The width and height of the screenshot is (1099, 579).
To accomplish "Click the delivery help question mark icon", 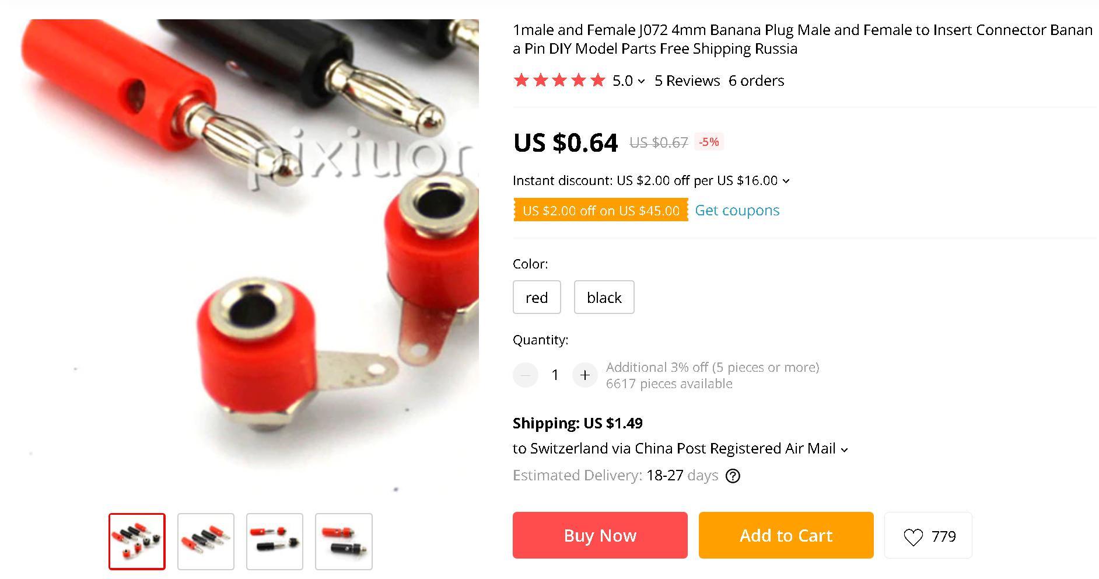I will [x=733, y=476].
